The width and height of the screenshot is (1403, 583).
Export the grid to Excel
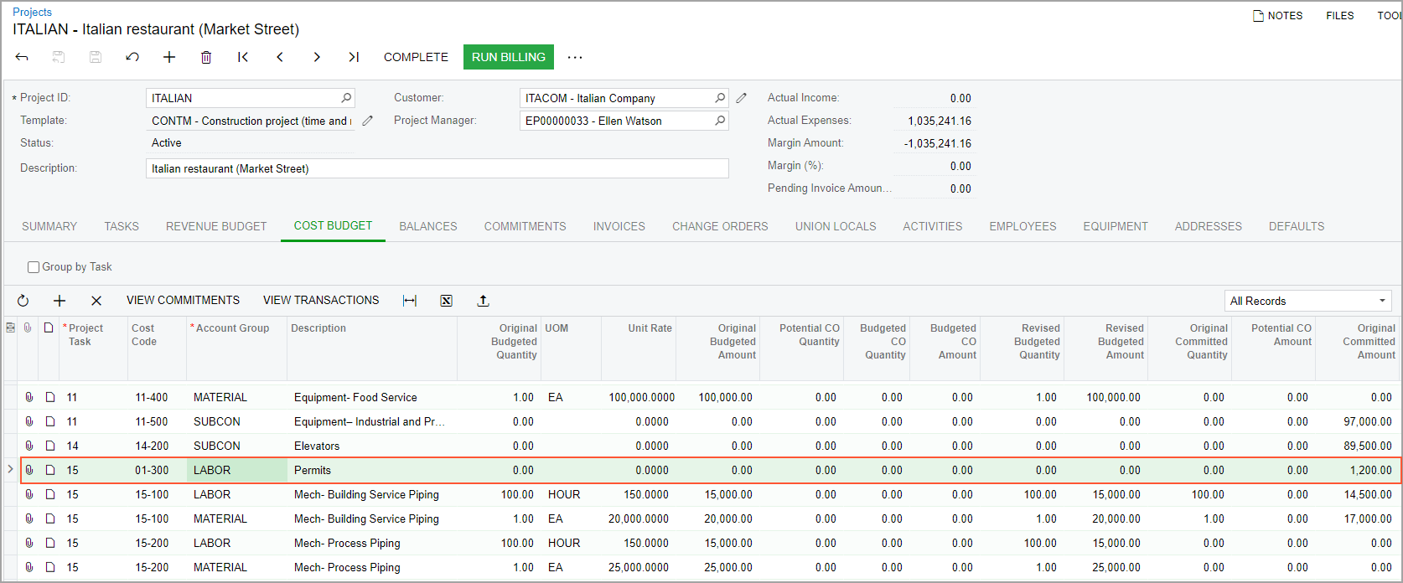coord(447,301)
